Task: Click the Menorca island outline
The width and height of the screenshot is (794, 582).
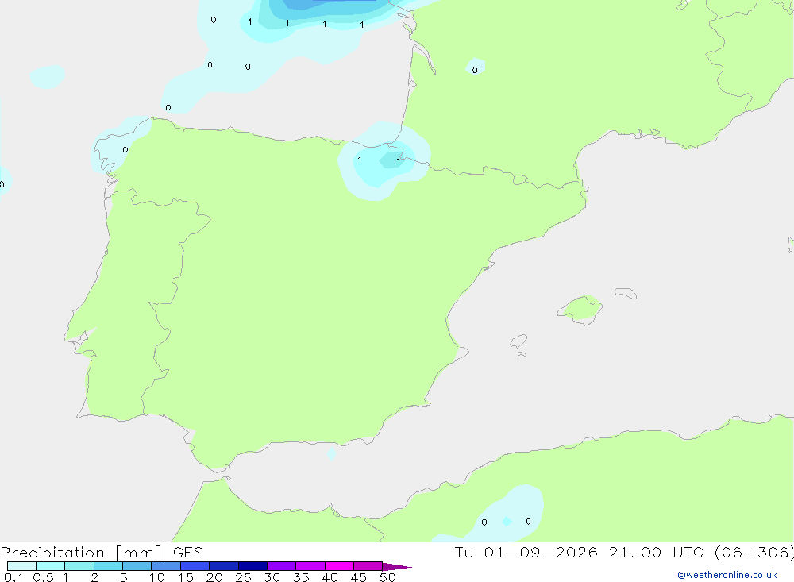Action: click(626, 293)
